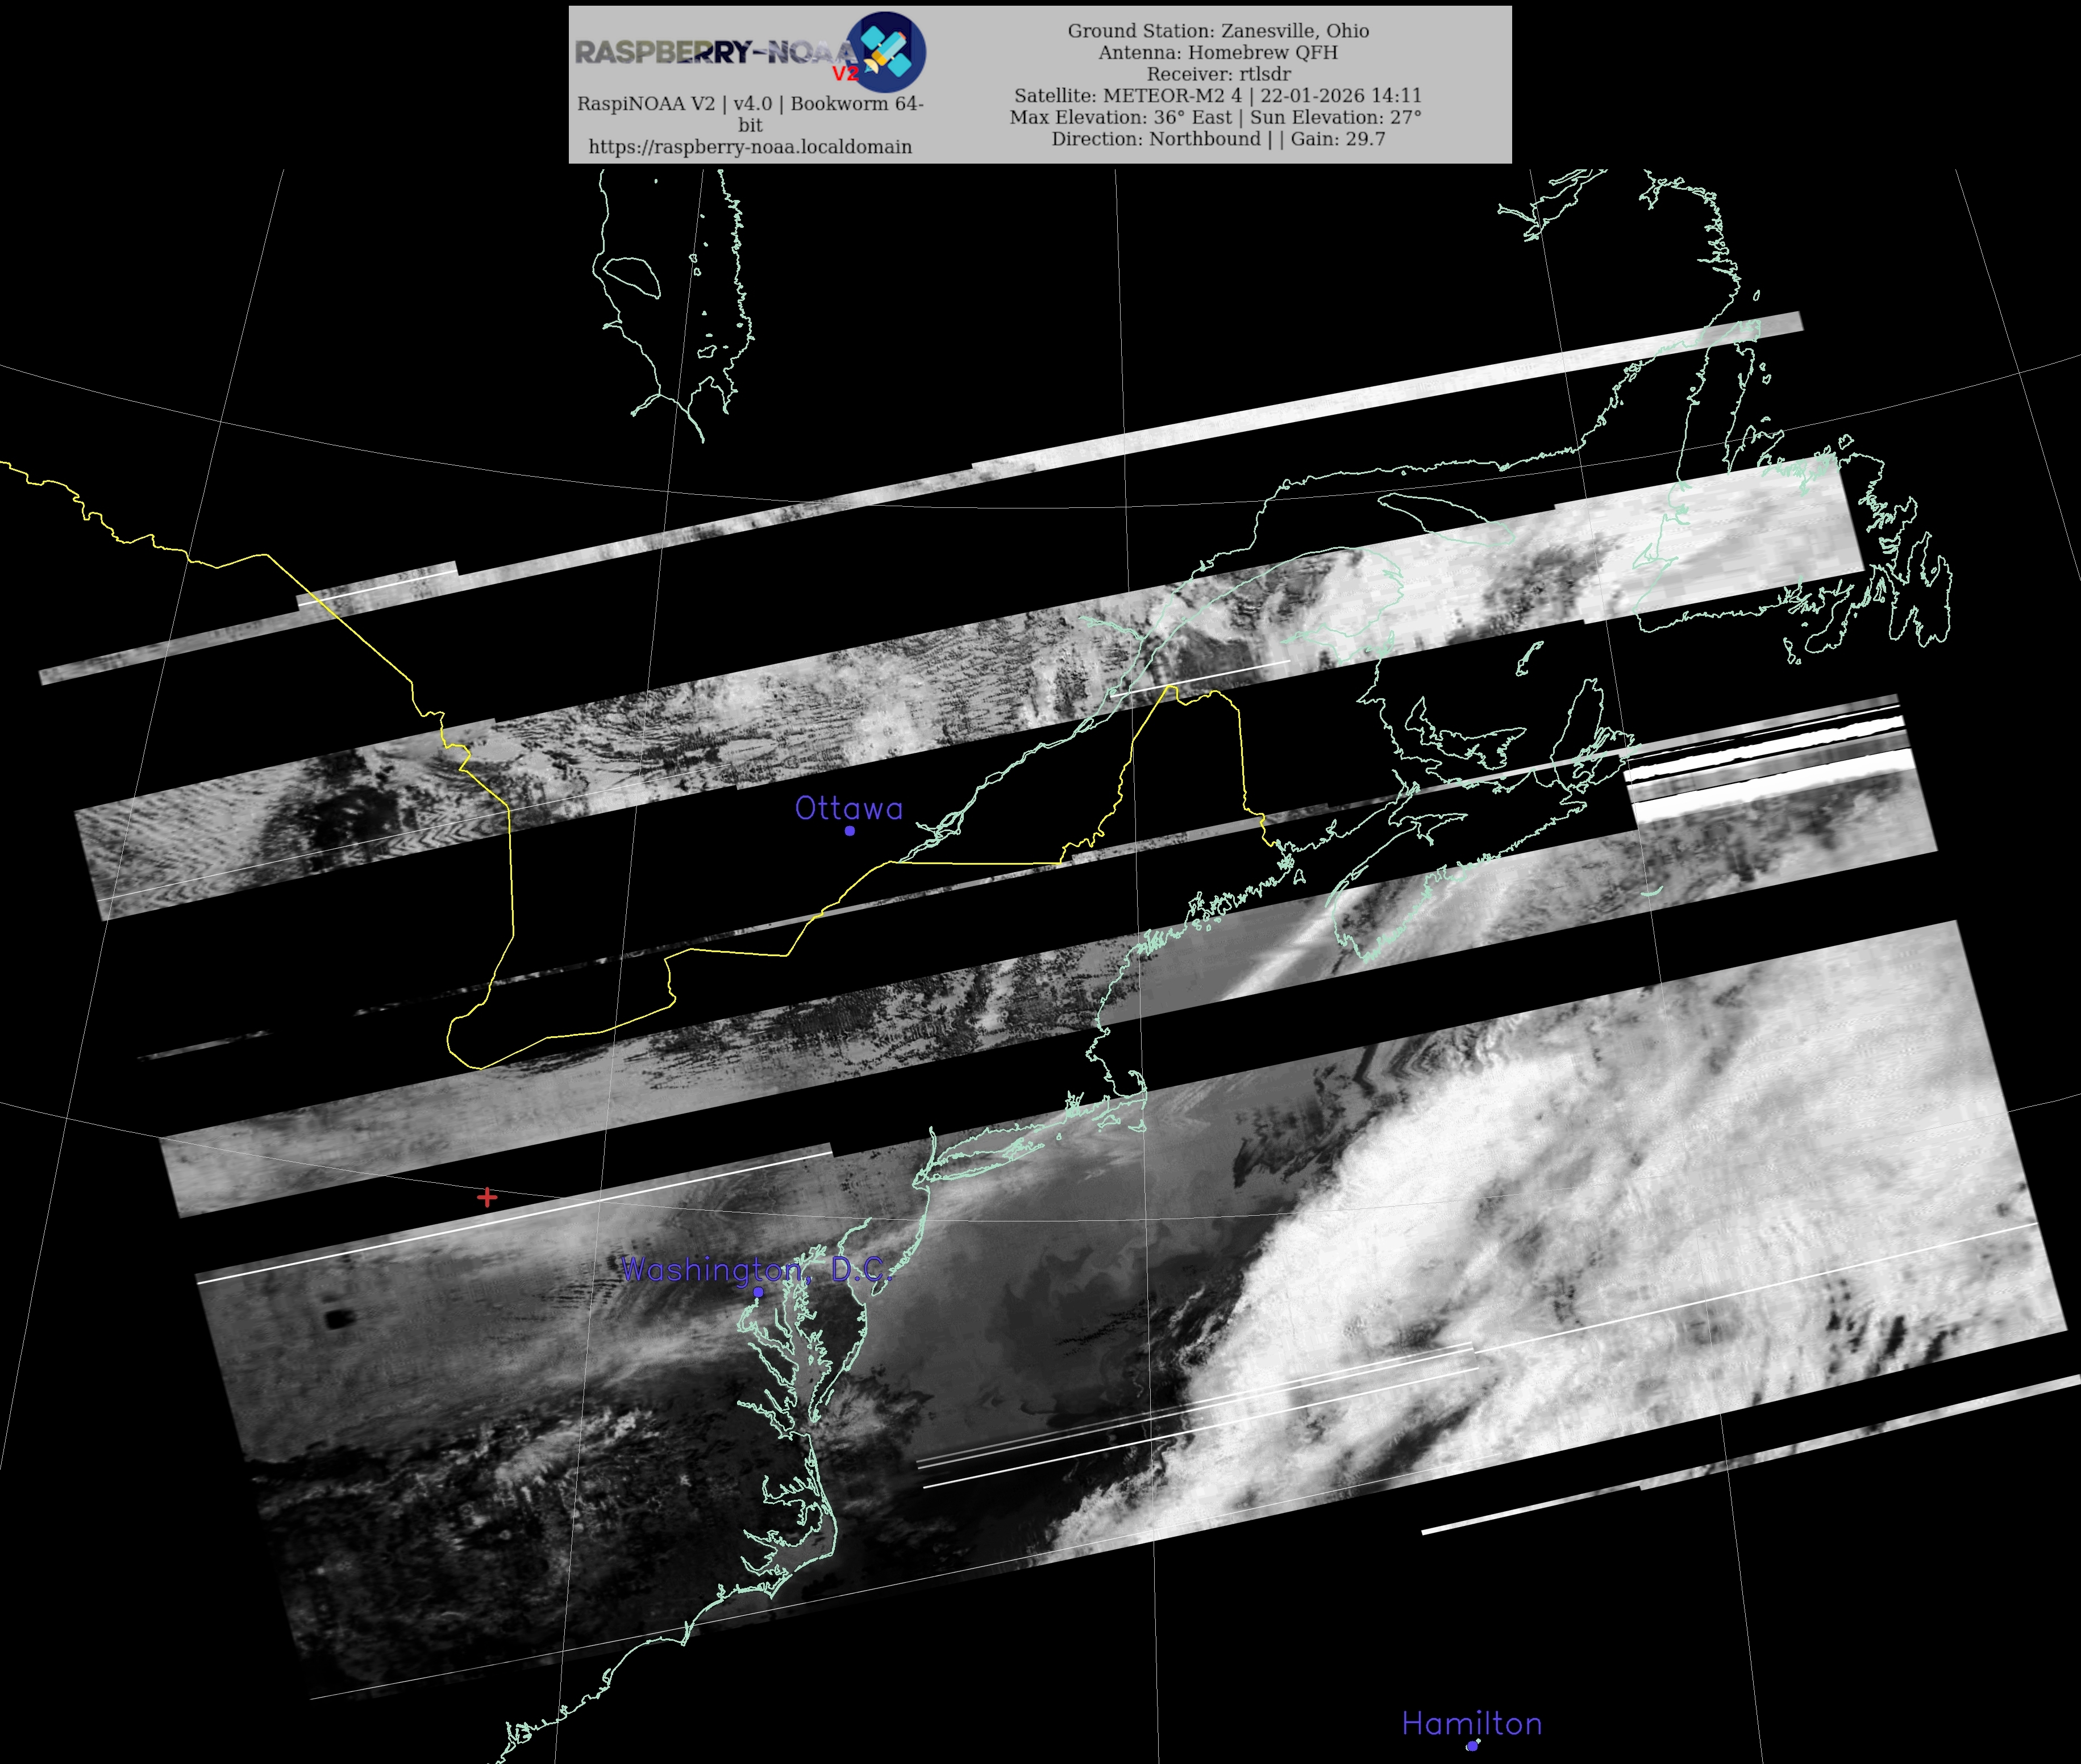Image resolution: width=2081 pixels, height=1764 pixels.
Task: Click the Ground Station: Zanesville, Ohio text
Action: [1218, 31]
